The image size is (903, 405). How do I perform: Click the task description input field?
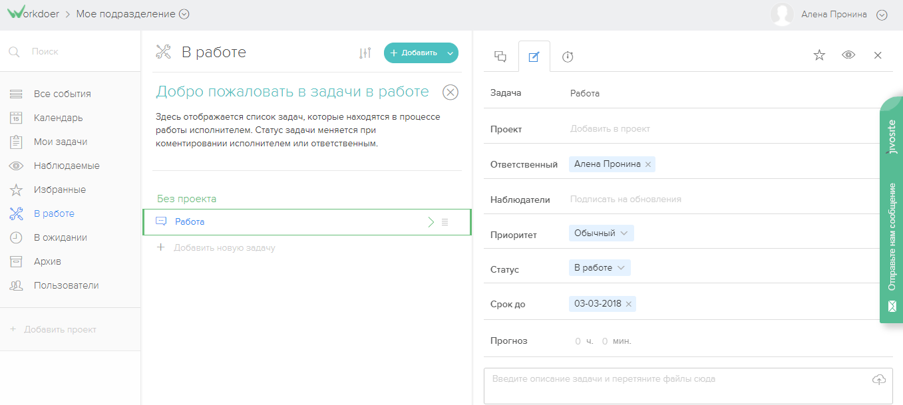pyautogui.click(x=665, y=378)
